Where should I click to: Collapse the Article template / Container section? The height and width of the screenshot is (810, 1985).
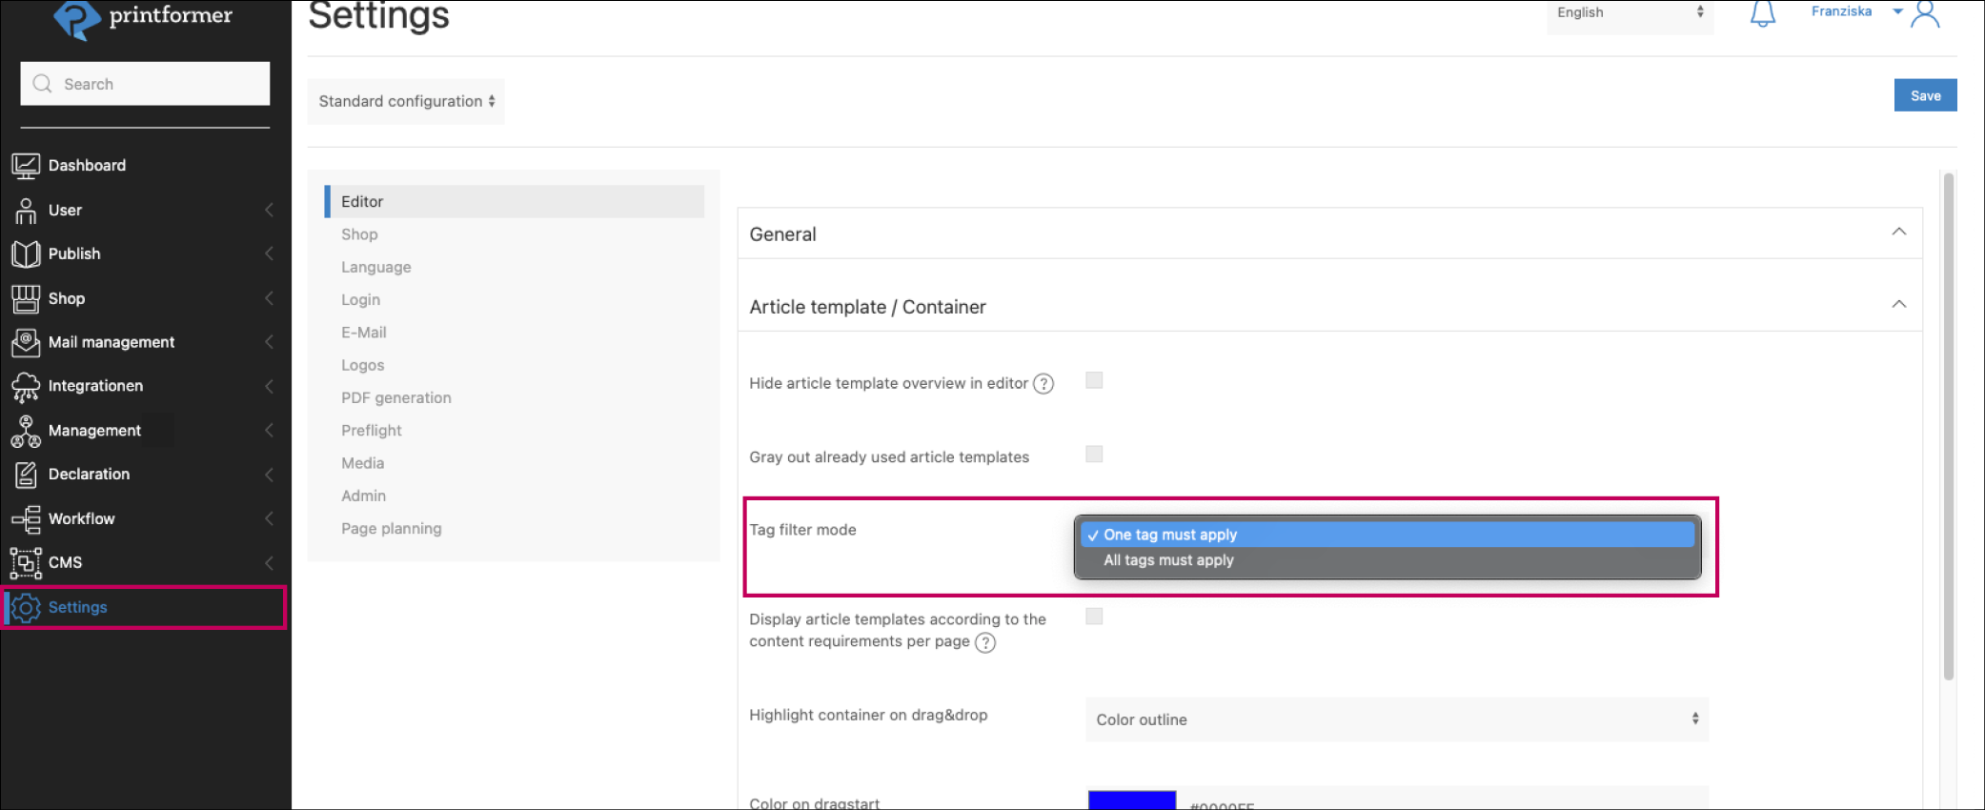tap(1898, 305)
